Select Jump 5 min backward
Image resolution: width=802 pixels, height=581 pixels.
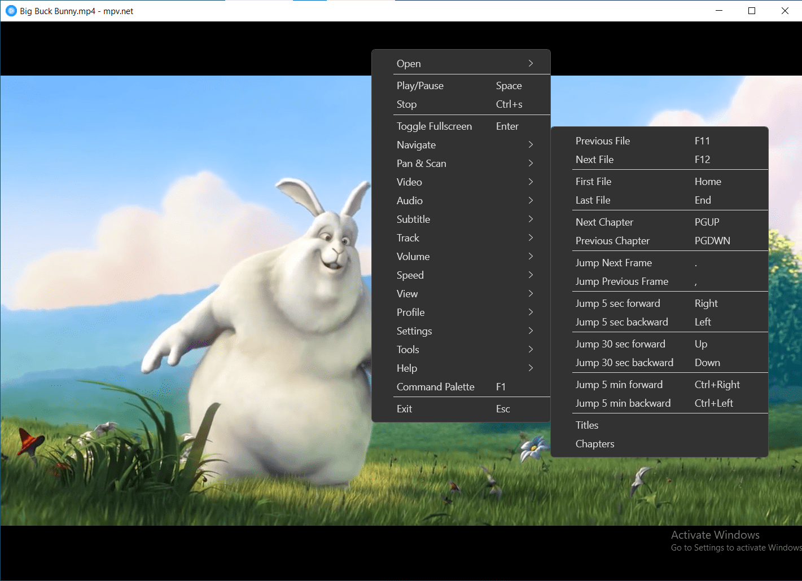[x=660, y=403]
